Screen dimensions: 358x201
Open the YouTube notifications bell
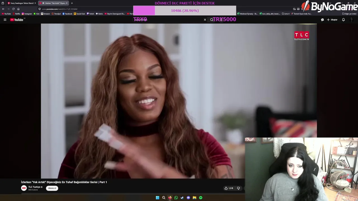tap(343, 20)
